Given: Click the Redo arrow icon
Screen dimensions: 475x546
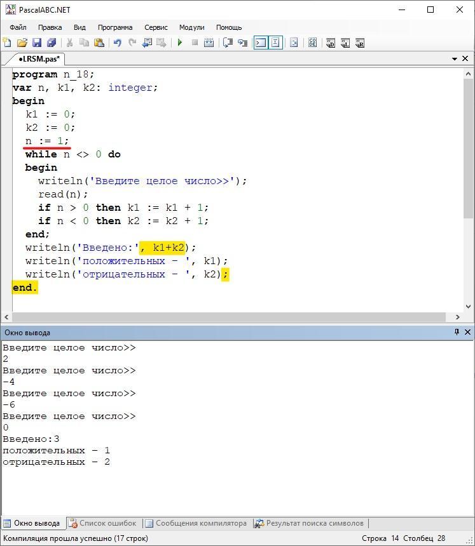Looking at the screenshot, I should tap(132, 43).
